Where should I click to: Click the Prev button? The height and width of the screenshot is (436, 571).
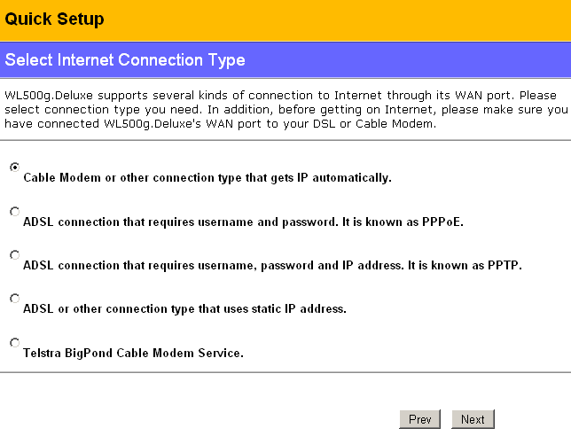[419, 419]
